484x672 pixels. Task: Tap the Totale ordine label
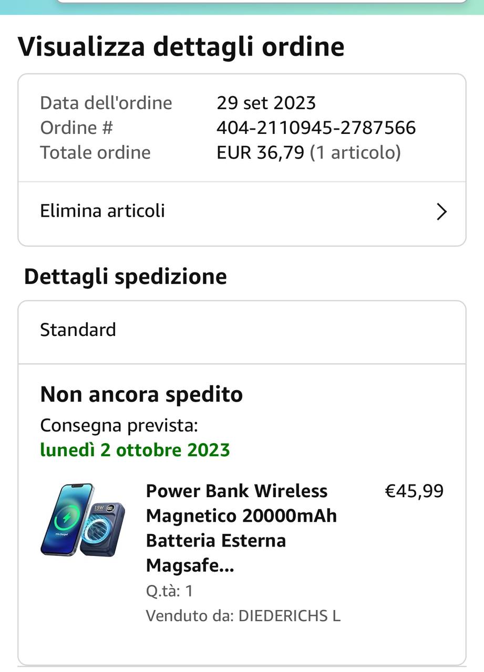point(95,152)
